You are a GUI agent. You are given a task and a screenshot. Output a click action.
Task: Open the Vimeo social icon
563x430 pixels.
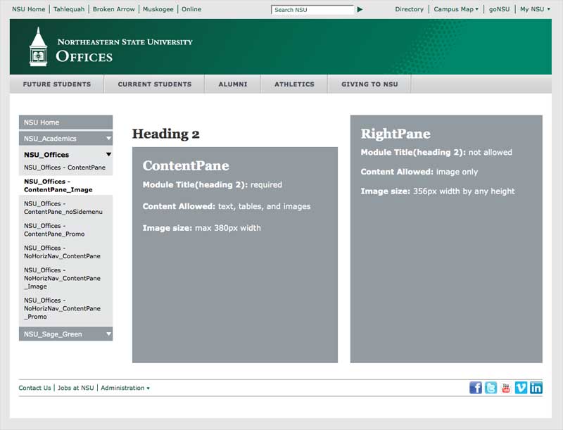(521, 388)
